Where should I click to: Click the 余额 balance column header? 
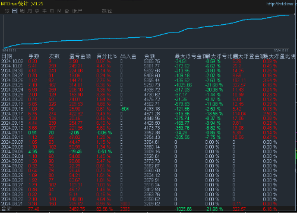coord(149,56)
